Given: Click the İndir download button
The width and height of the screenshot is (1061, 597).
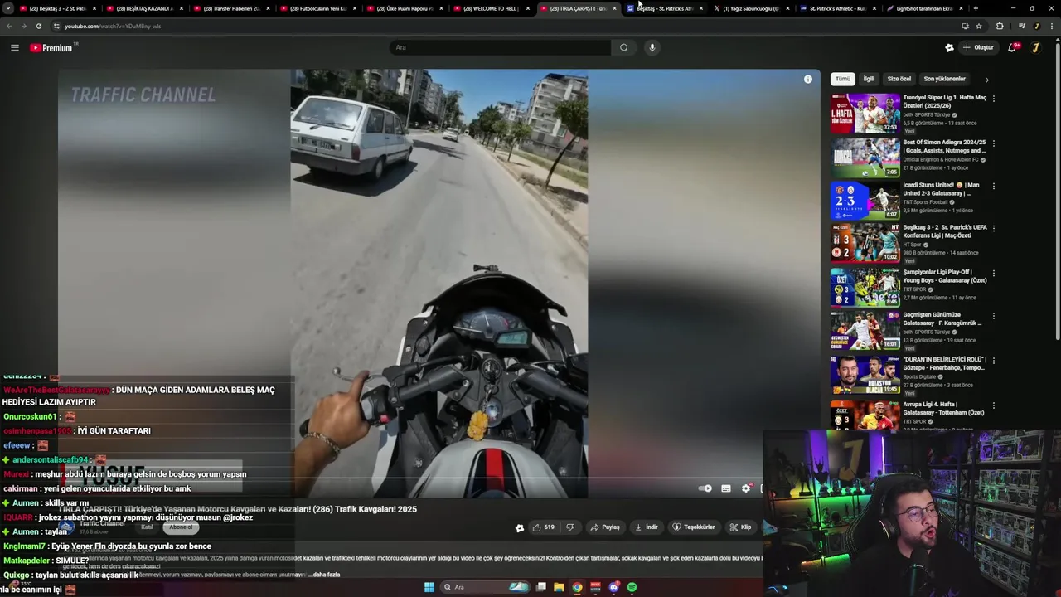Looking at the screenshot, I should tap(647, 527).
